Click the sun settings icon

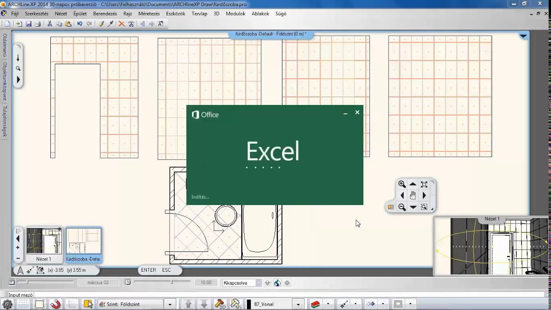[x=287, y=283]
